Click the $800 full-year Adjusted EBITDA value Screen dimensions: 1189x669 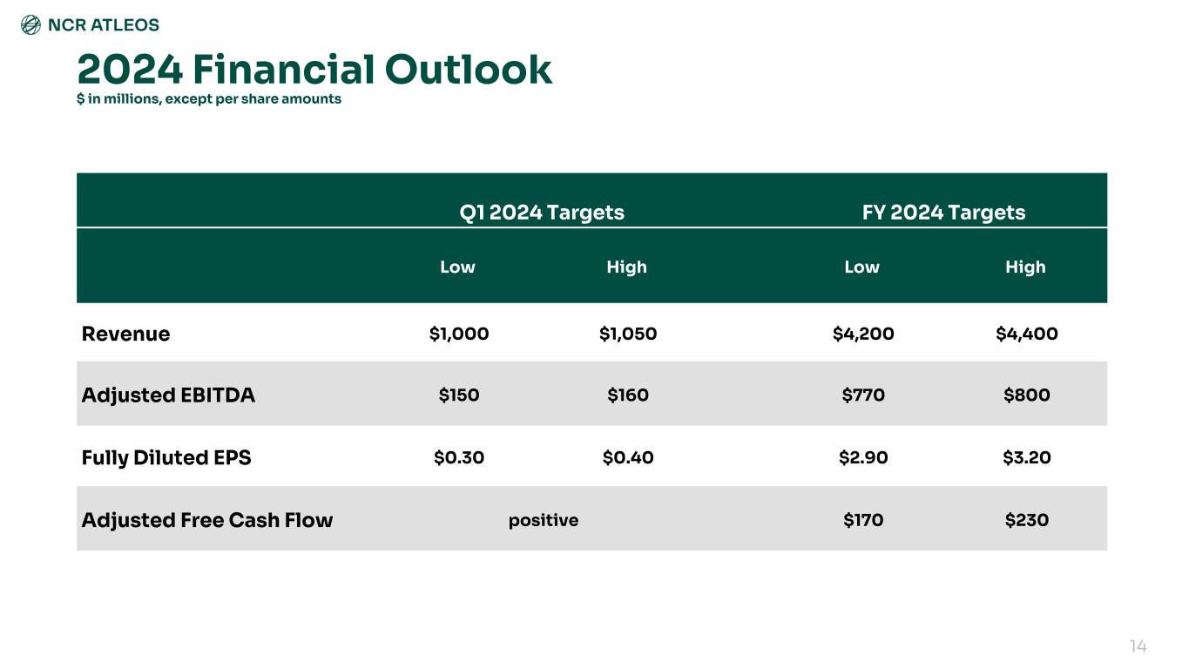click(1027, 395)
